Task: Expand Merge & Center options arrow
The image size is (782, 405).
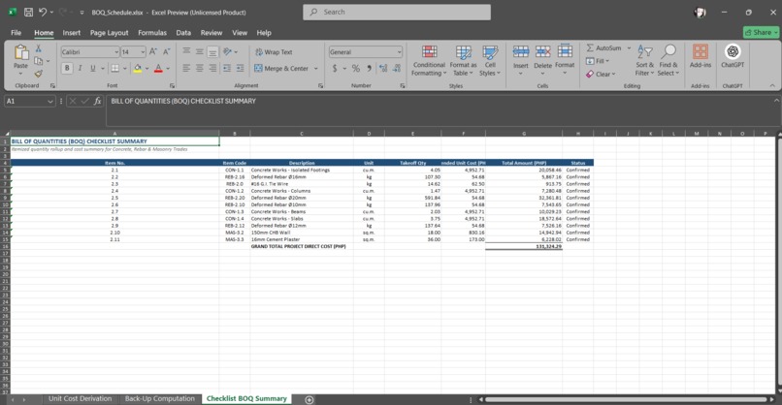Action: click(x=316, y=68)
